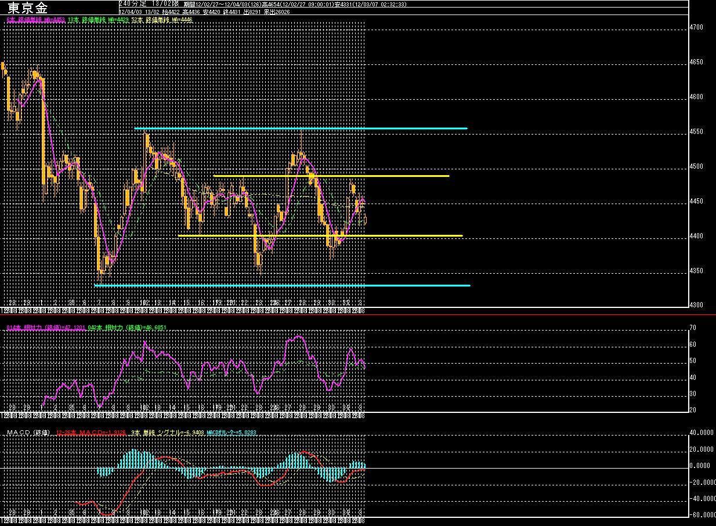Click the 4500 price axis label
Screen dimensions: 716x526
(x=695, y=166)
